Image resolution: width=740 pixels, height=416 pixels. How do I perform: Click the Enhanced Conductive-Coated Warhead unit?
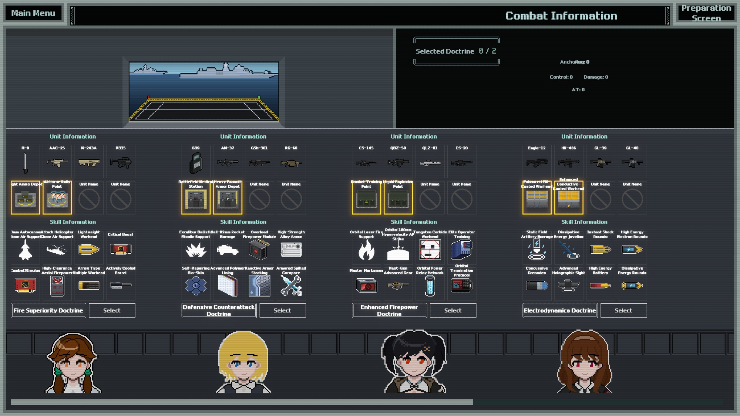[x=569, y=199]
